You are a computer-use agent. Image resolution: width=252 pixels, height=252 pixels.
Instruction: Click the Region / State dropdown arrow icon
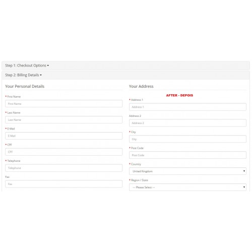click(244, 187)
